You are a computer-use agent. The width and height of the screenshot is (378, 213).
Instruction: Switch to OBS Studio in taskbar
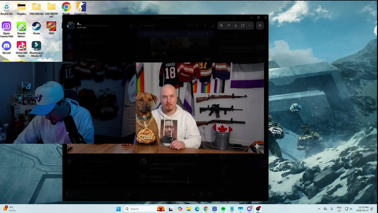(258, 209)
